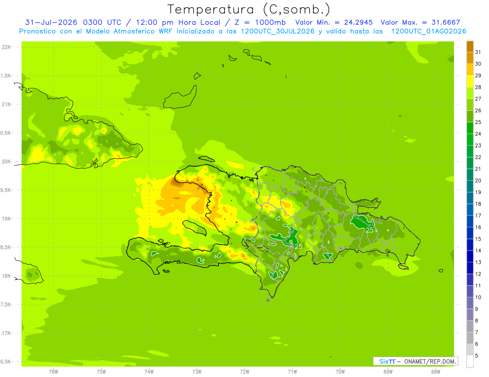Click legend value '8'

coord(477,320)
